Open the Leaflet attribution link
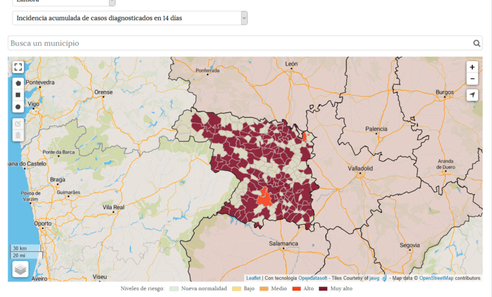Image resolution: width=492 pixels, height=297 pixels. pos(253,278)
